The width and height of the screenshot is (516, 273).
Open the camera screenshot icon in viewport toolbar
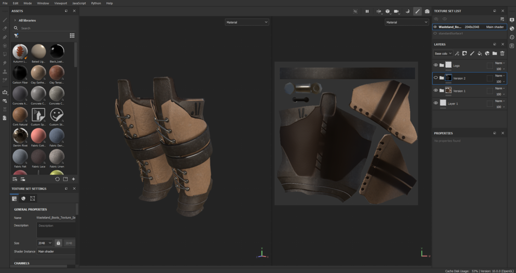(x=427, y=11)
